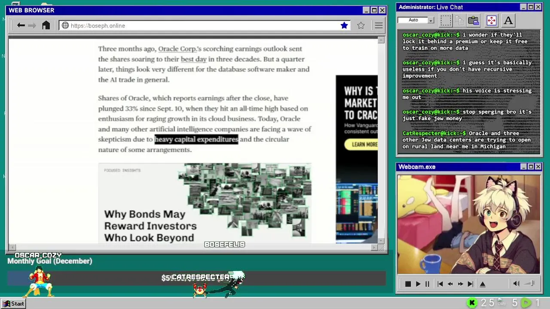550x309 pixels.
Task: Click the OSCAR_COZY name tag
Action: pos(38,255)
